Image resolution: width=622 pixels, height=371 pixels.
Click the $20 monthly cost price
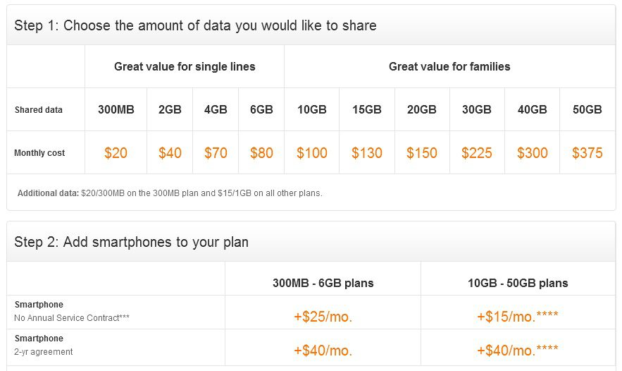(116, 153)
